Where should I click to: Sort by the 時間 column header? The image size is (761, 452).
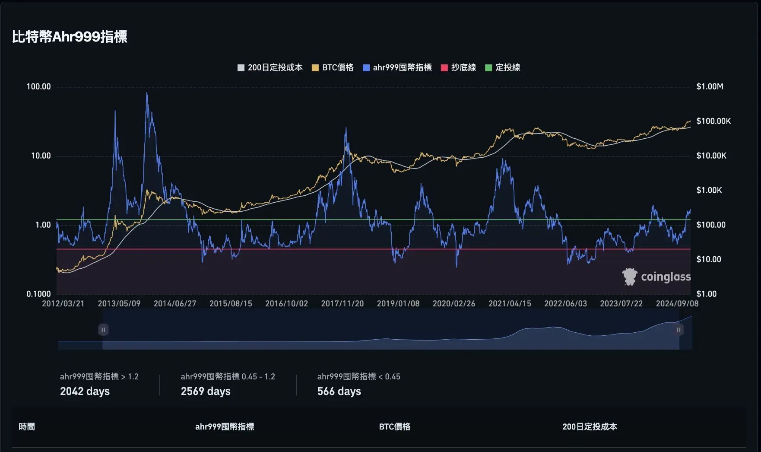pos(27,427)
